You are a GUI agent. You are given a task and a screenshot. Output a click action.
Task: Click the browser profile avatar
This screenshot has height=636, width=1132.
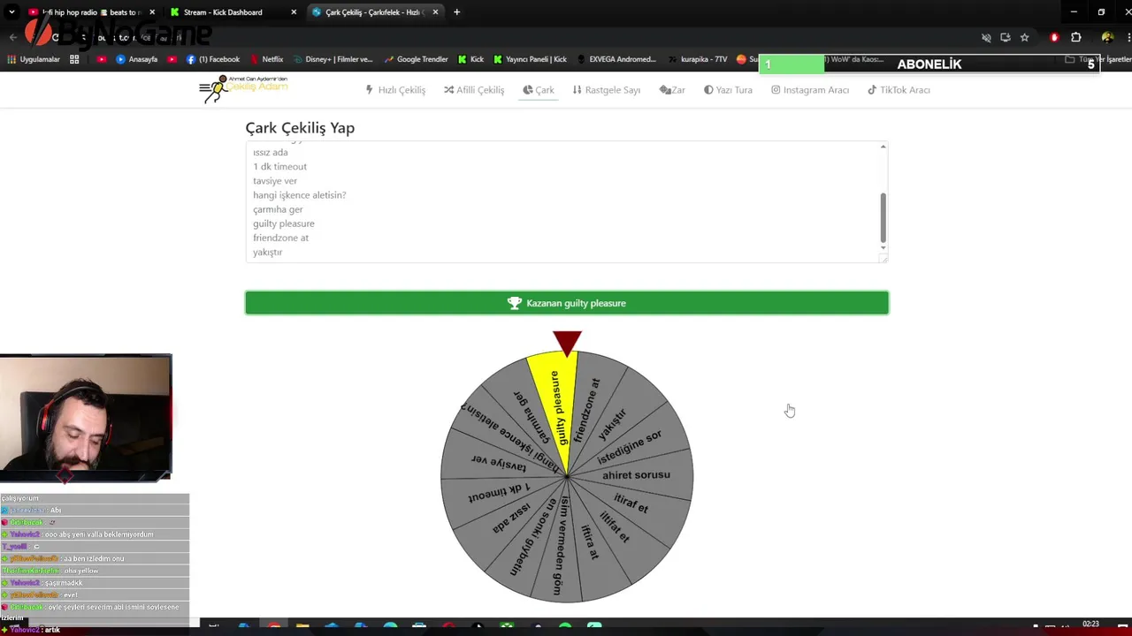point(1107,37)
